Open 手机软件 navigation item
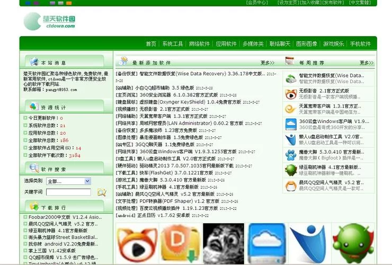The image size is (392, 265). (360, 44)
